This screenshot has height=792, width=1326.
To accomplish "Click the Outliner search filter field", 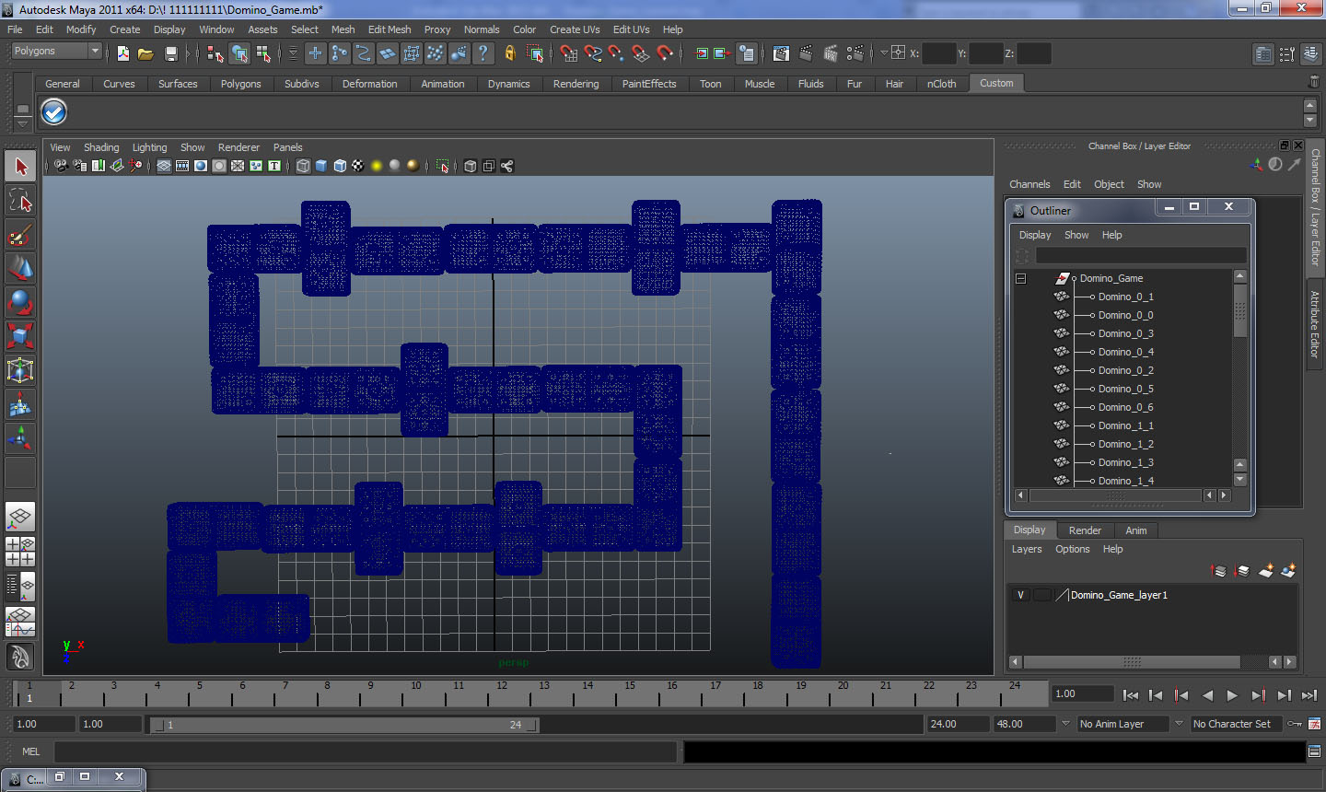I will coord(1141,255).
